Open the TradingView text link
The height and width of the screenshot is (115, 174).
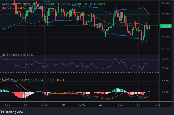15,112
